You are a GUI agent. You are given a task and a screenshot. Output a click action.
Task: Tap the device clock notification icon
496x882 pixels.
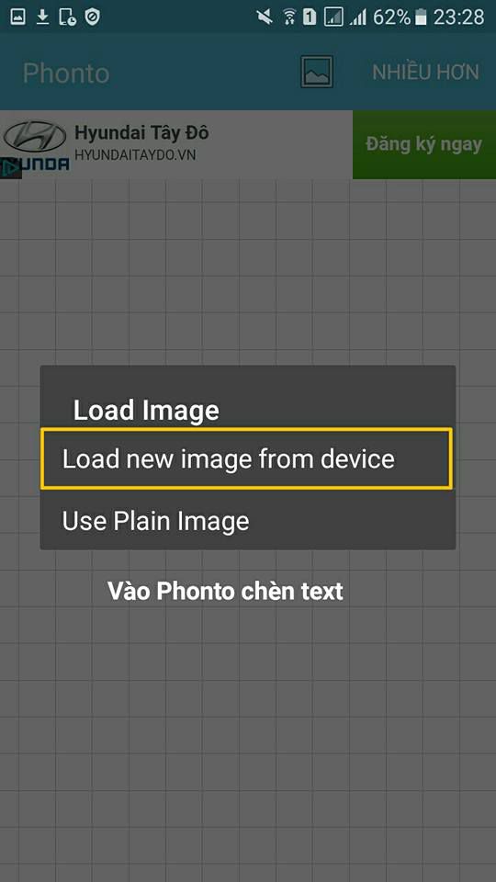pyautogui.click(x=67, y=17)
